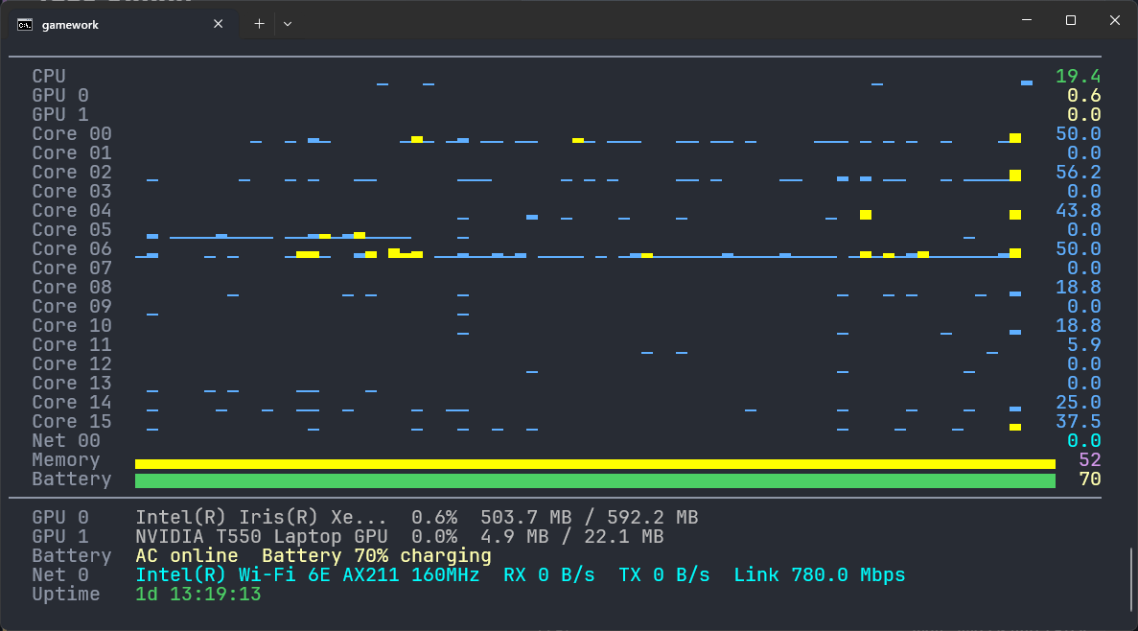Image resolution: width=1138 pixels, height=631 pixels.
Task: Click the Net 00 value 0.0
Action: click(x=1083, y=441)
